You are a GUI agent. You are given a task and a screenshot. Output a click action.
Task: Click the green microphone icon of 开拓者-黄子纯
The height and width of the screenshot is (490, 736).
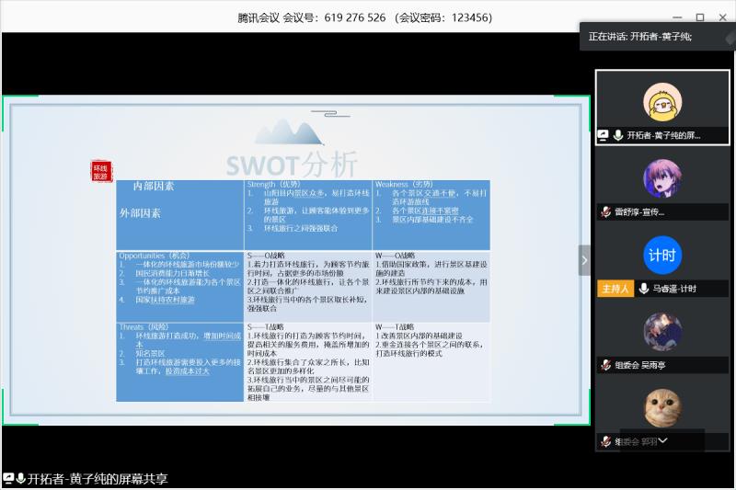pos(618,134)
